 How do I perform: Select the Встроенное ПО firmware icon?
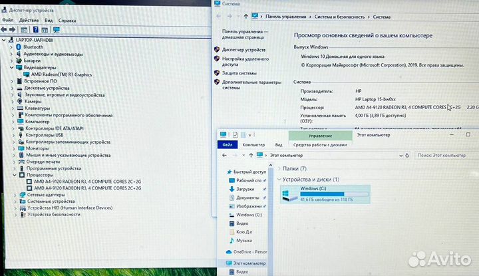19,81
